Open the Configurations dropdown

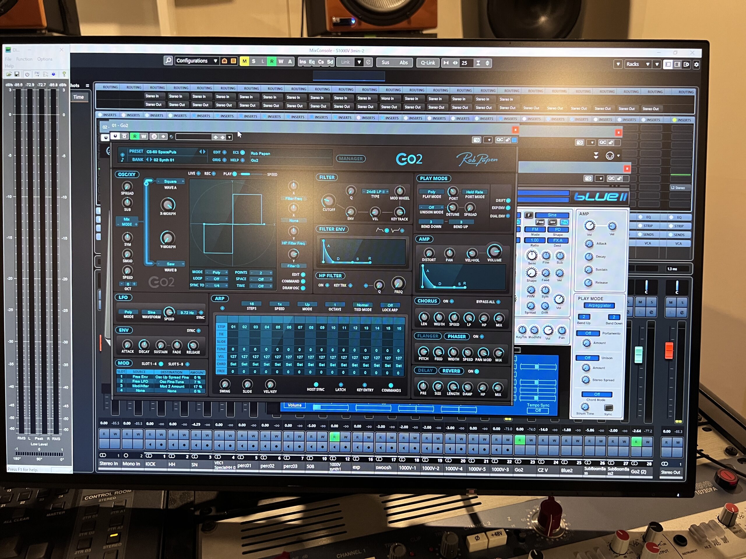pos(197,61)
